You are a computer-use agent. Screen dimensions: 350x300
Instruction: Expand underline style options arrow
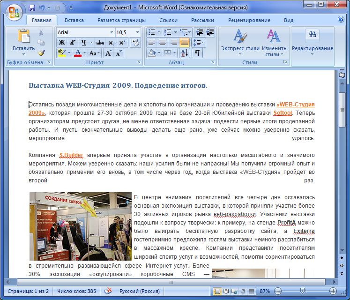[x=91, y=43]
